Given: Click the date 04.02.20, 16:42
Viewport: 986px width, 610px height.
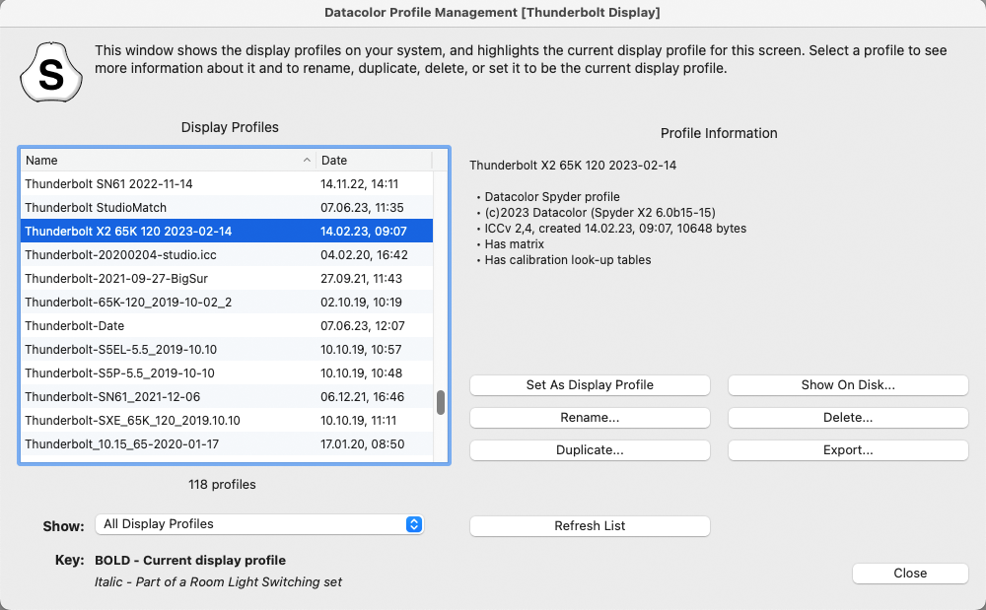Looking at the screenshot, I should 364,255.
